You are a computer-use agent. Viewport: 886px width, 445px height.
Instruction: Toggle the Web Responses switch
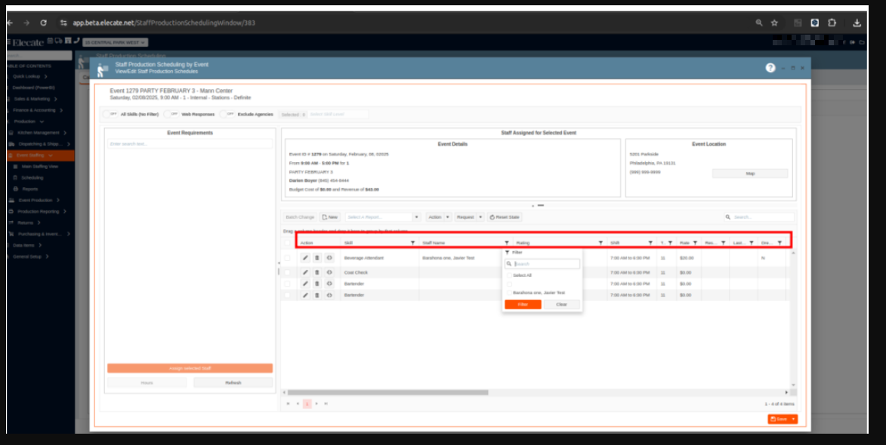coord(171,115)
